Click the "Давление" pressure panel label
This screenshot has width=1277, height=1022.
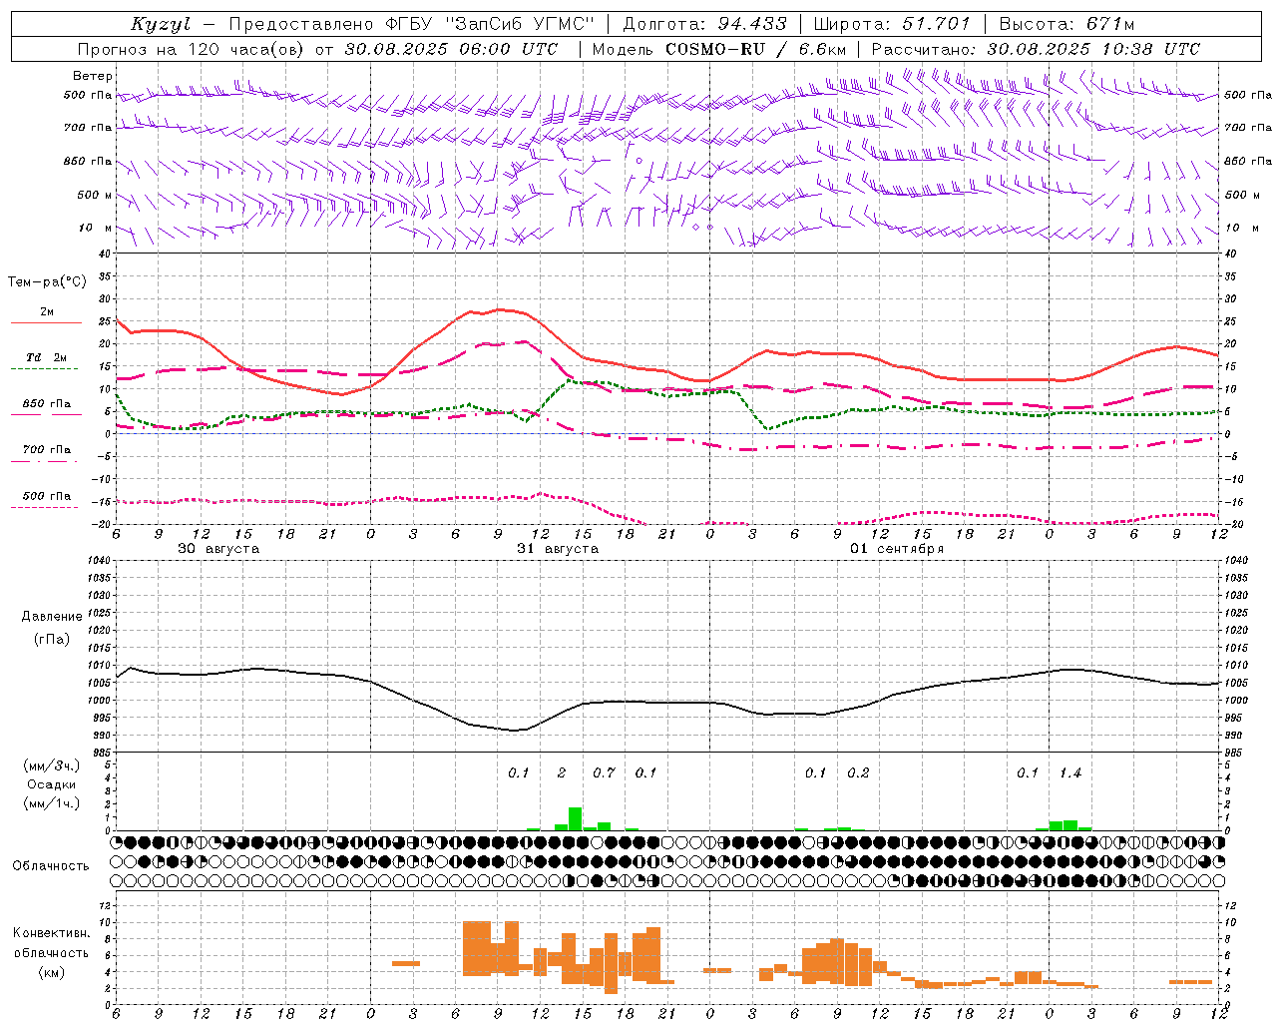coord(52,617)
